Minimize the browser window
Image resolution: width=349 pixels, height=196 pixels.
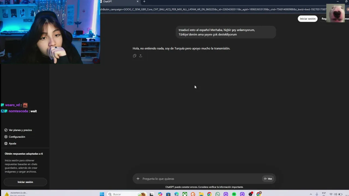(x=338, y=1)
